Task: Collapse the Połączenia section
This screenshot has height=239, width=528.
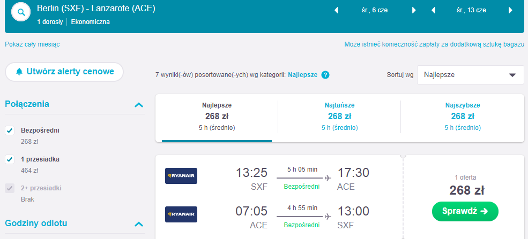Action: point(139,105)
